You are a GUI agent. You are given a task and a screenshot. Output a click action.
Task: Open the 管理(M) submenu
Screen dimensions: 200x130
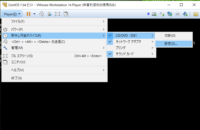(x=55, y=48)
